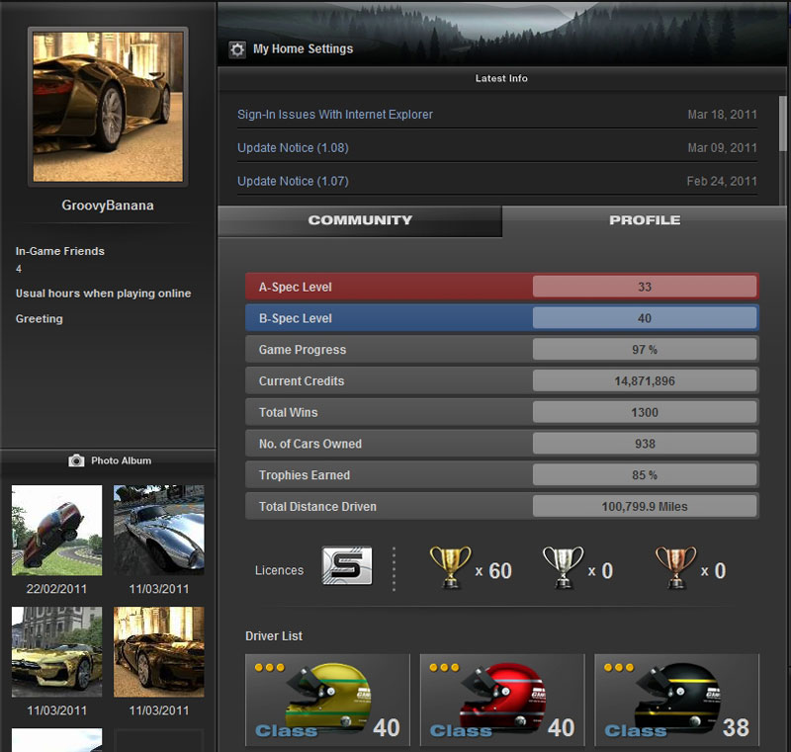Click Usual hours when playing online

pos(104,293)
